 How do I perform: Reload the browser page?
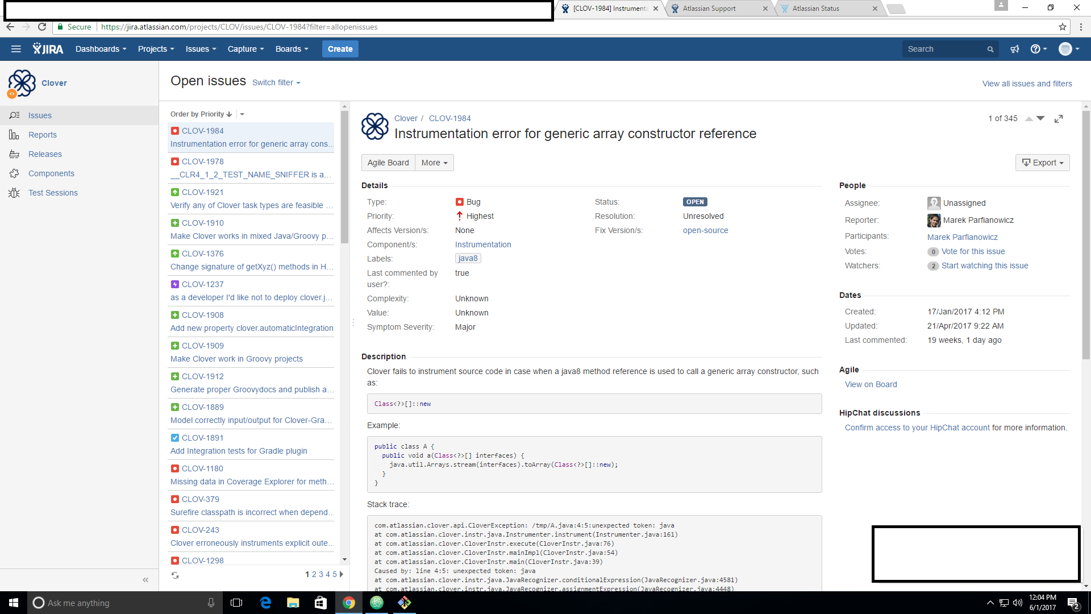point(42,27)
